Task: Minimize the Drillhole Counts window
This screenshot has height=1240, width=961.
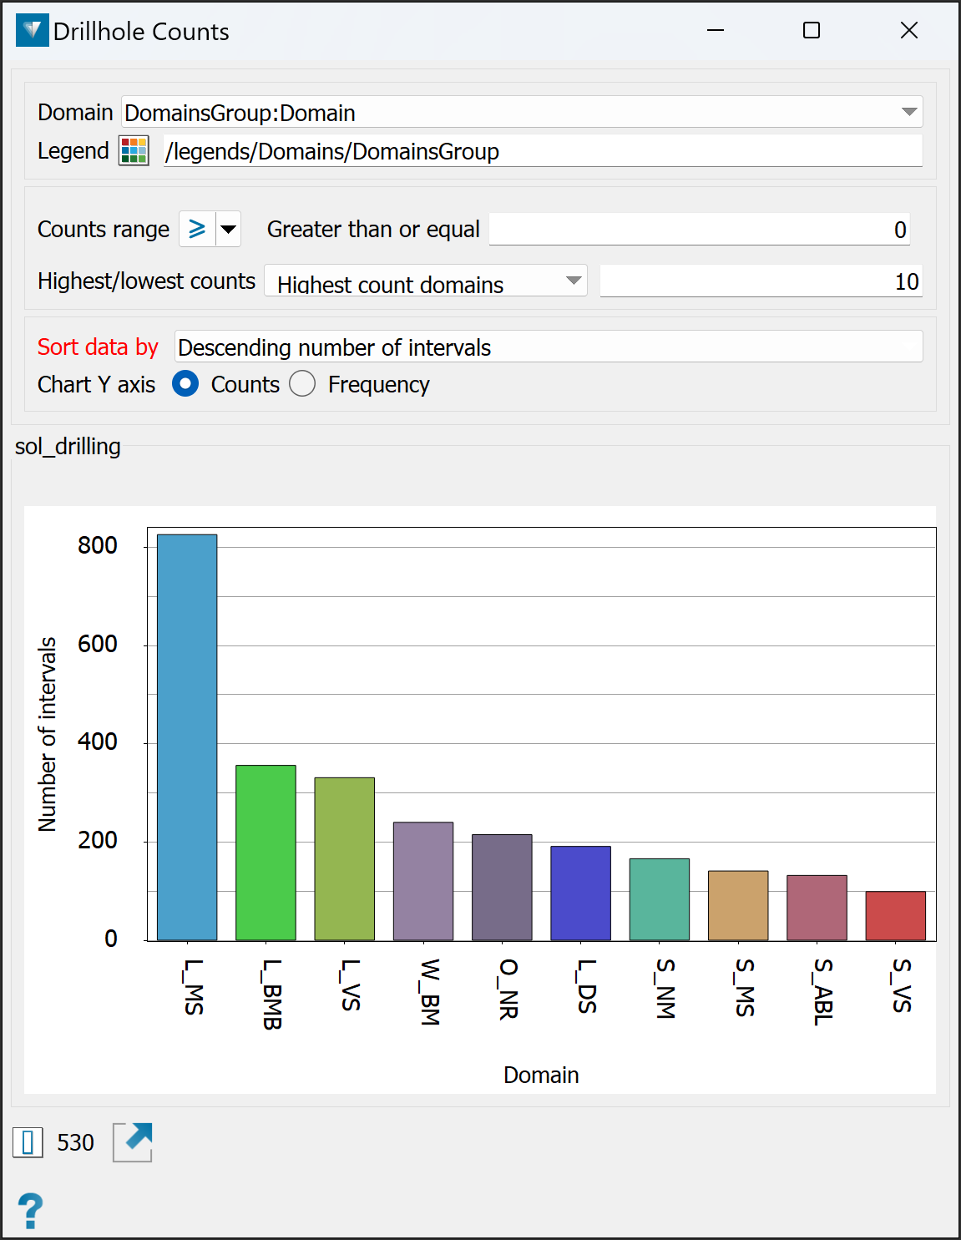Action: (x=715, y=31)
